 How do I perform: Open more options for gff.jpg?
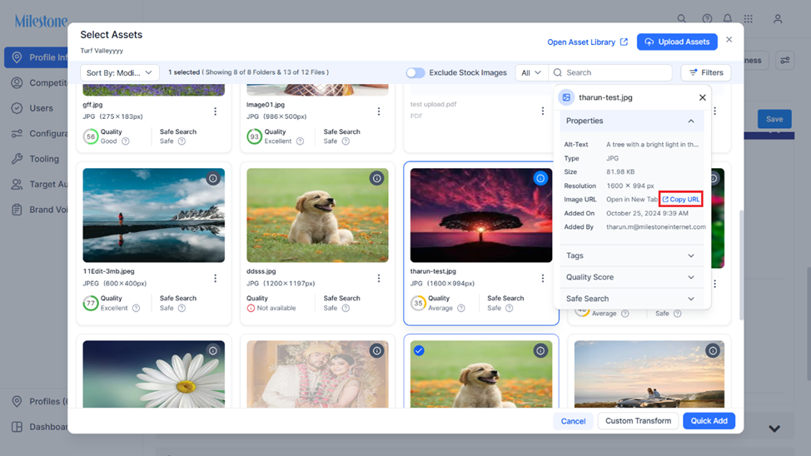click(x=215, y=112)
